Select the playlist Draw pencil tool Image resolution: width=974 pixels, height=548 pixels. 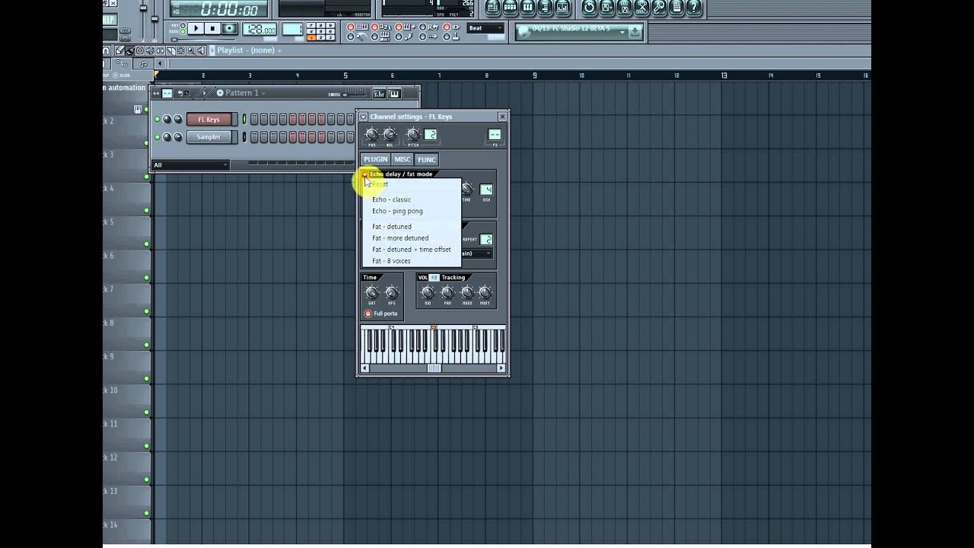click(119, 50)
